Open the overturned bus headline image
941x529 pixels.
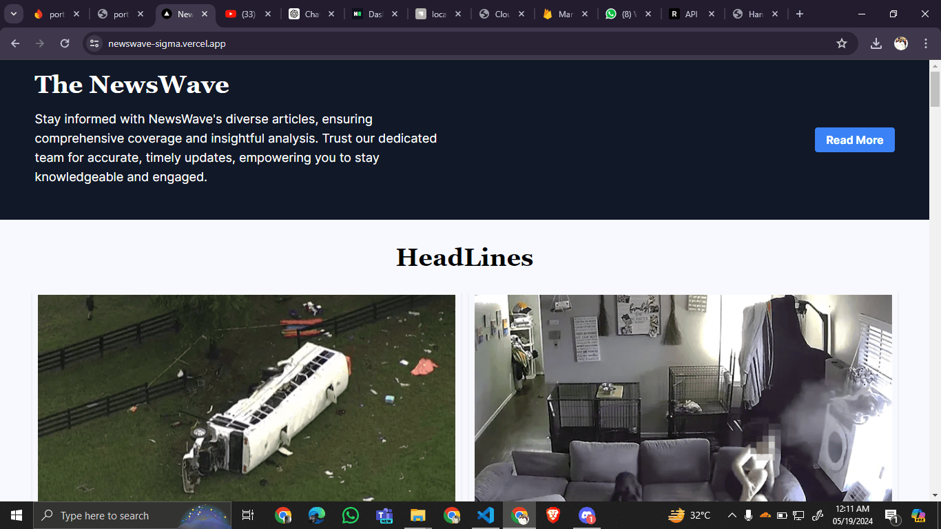click(x=247, y=398)
